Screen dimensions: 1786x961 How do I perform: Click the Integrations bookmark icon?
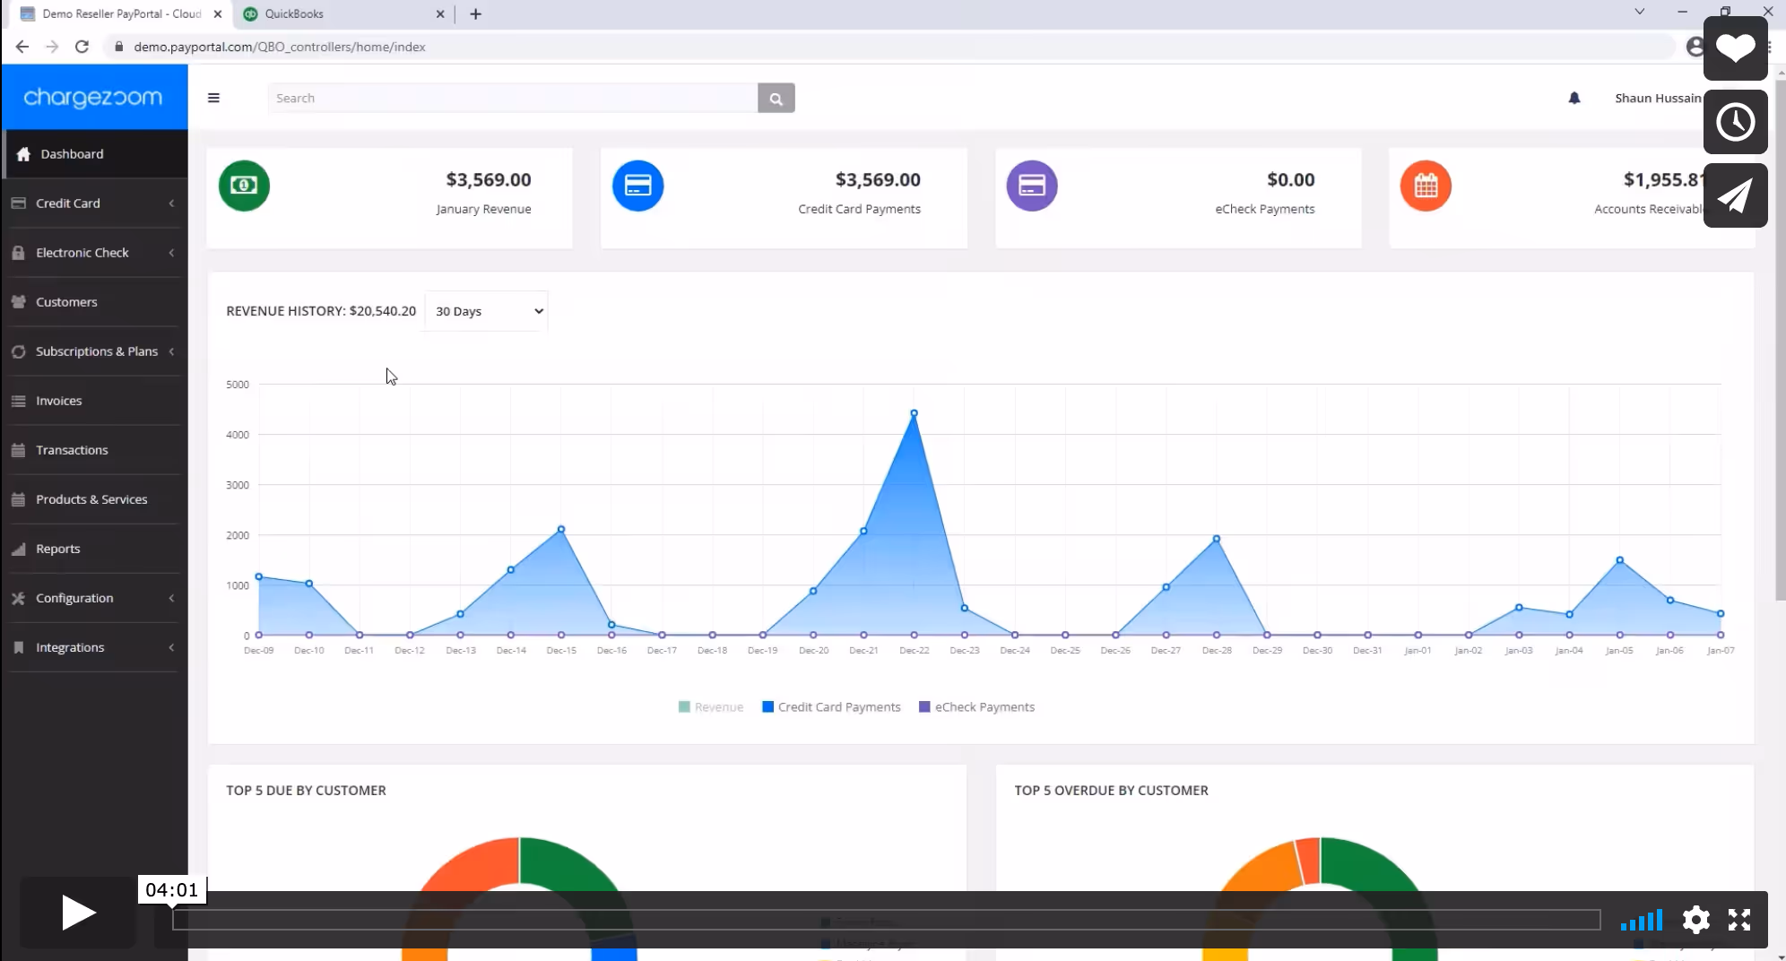[x=18, y=647]
